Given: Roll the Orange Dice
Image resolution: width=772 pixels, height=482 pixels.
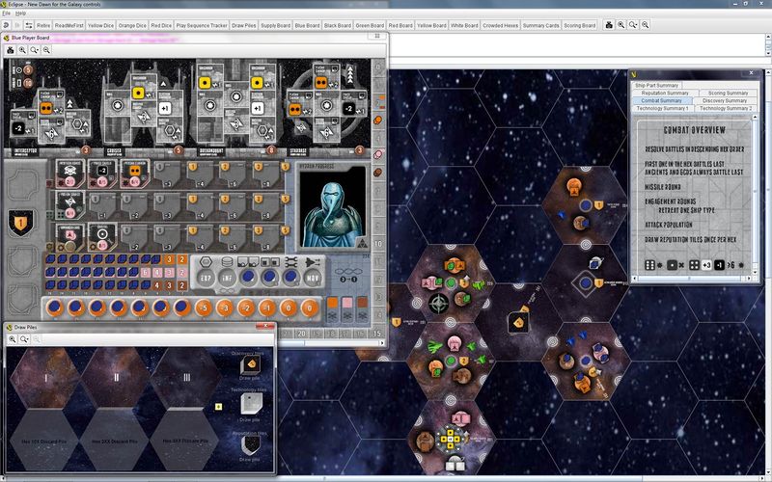Looking at the screenshot, I should pyautogui.click(x=132, y=26).
